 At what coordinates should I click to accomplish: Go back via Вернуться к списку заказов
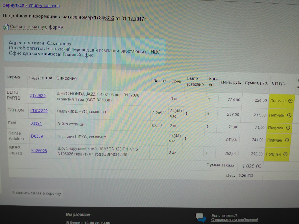point(31,5)
